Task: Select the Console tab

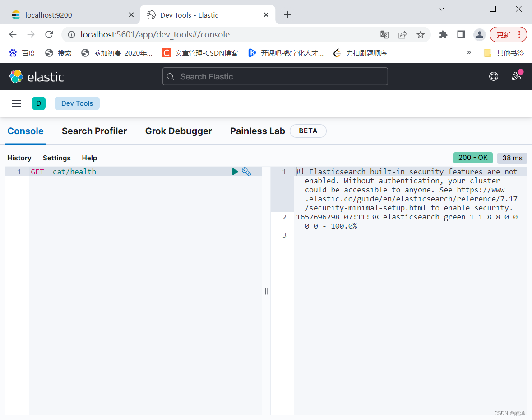Action: [x=25, y=131]
